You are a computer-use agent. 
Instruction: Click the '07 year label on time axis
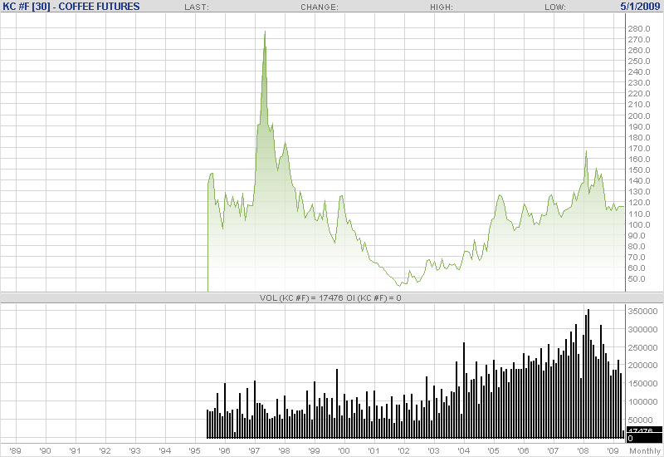(553, 450)
